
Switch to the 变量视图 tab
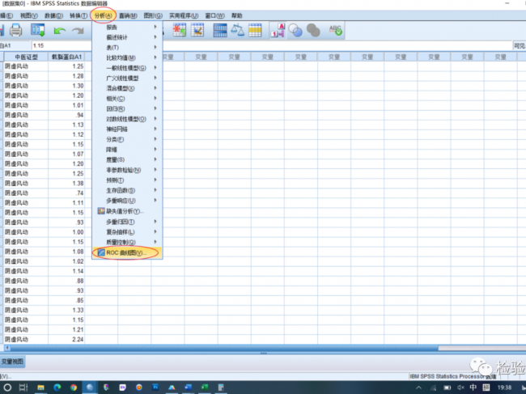12,362
